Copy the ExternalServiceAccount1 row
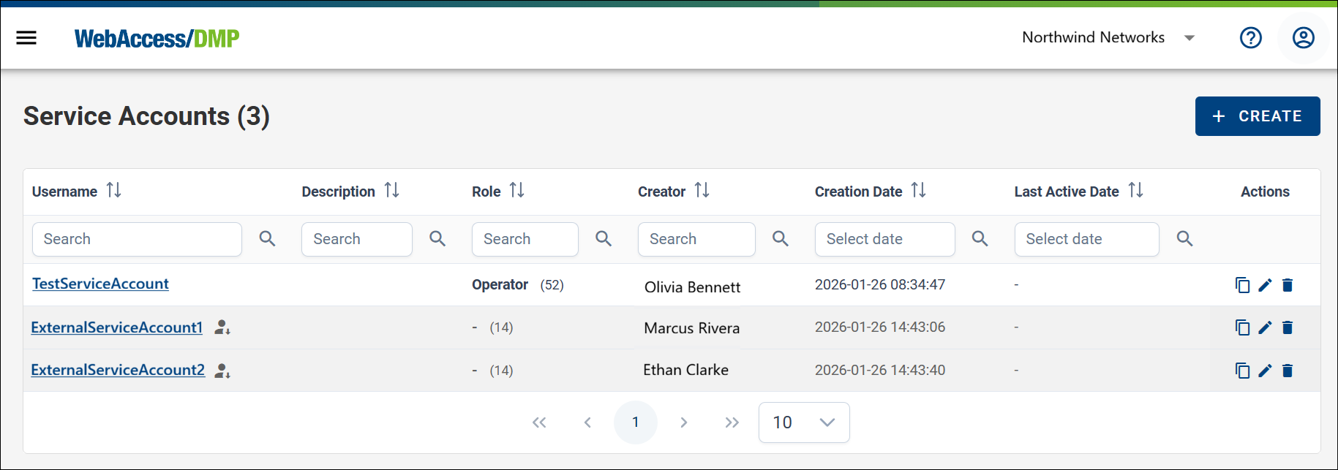1338x470 pixels. (1242, 327)
